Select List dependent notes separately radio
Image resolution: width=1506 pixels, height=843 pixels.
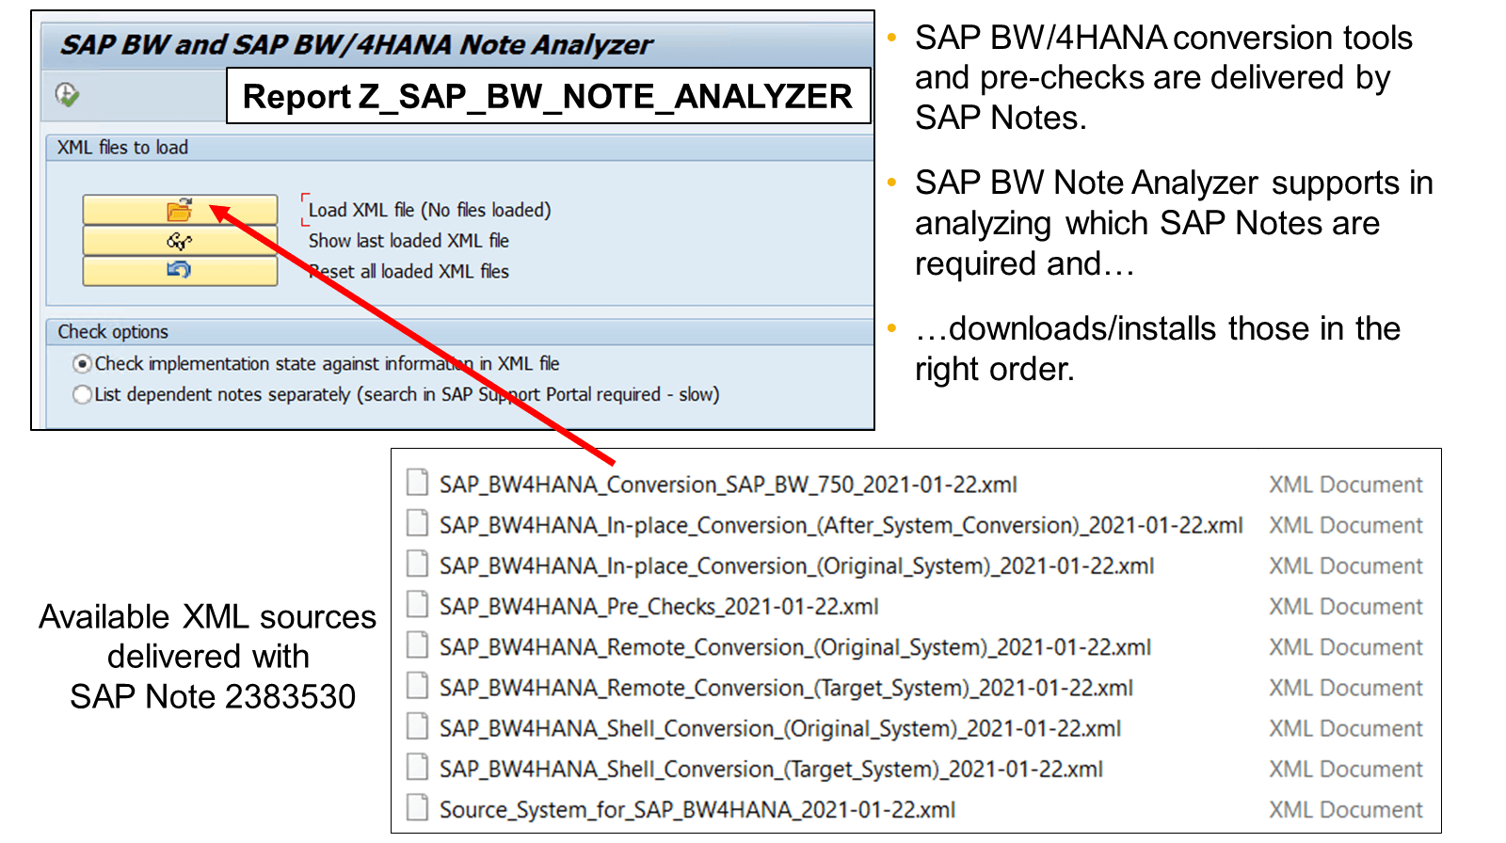click(x=83, y=395)
